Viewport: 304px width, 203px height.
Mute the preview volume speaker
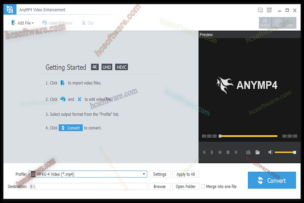[271, 152]
